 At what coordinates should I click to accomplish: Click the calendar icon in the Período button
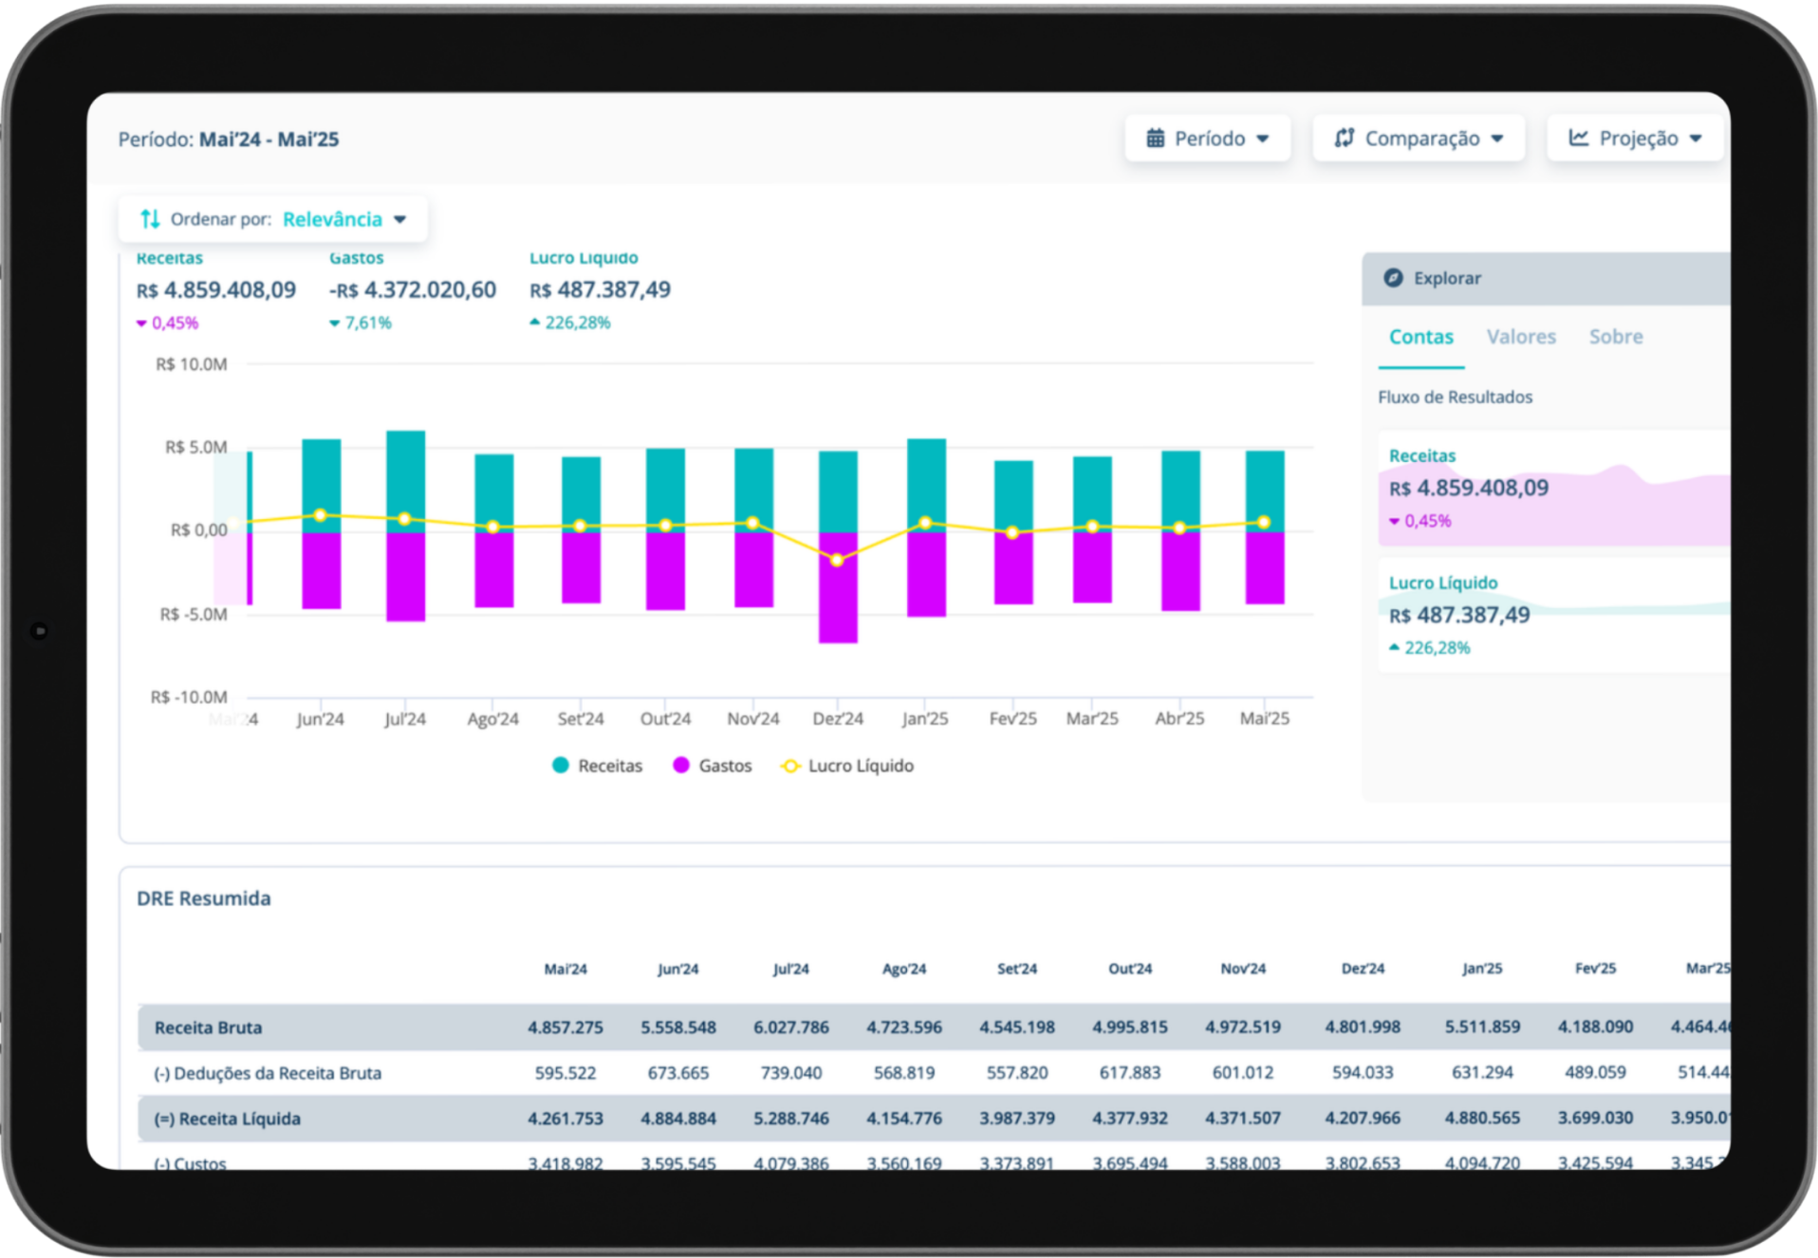1155,138
